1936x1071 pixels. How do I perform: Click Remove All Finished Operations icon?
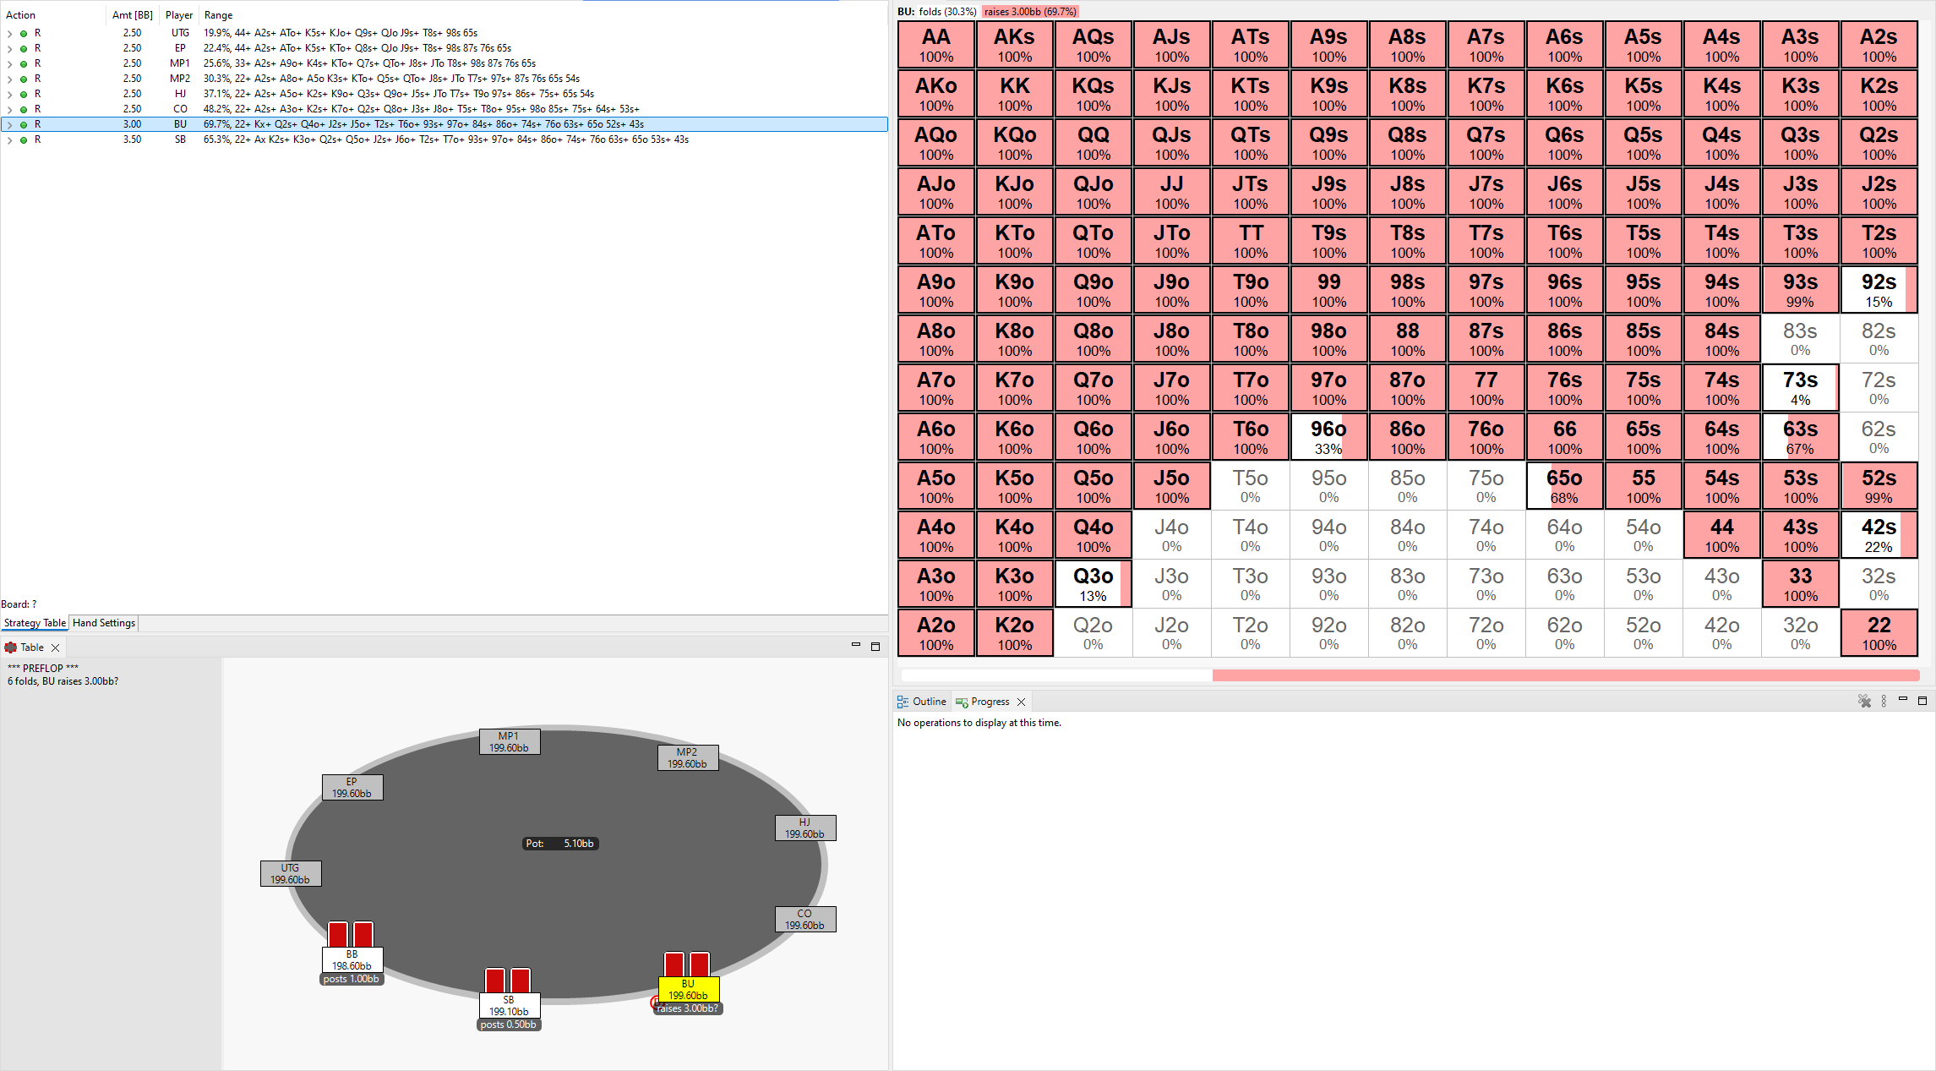pos(1864,701)
